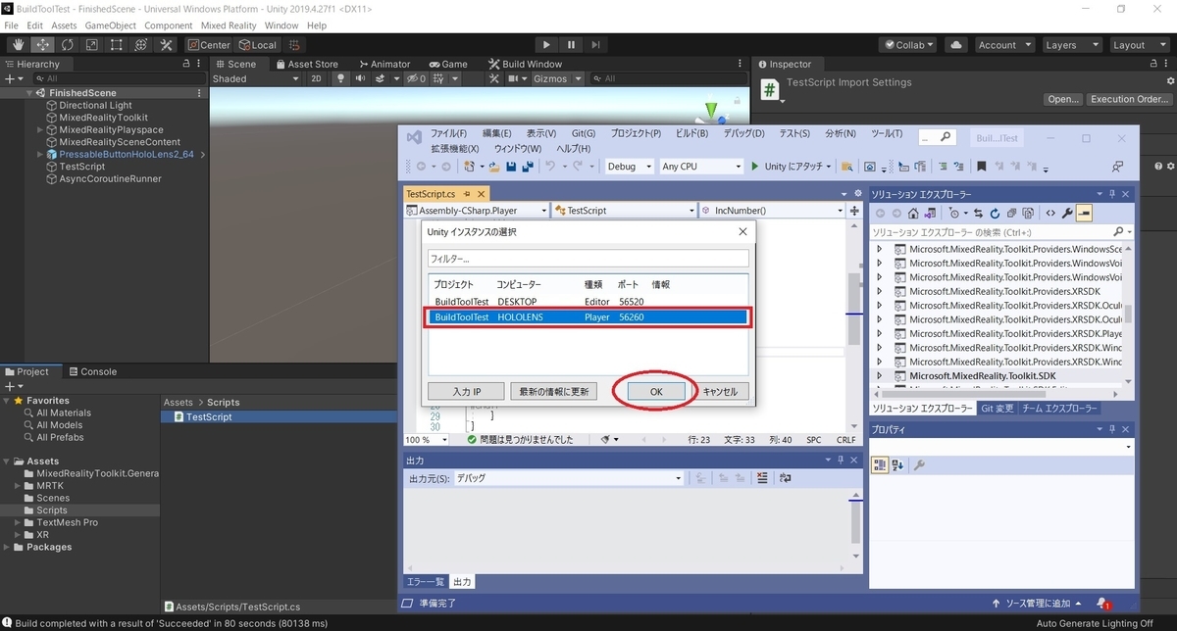Open Unity GameObject menu
Image resolution: width=1177 pixels, height=631 pixels.
click(111, 25)
